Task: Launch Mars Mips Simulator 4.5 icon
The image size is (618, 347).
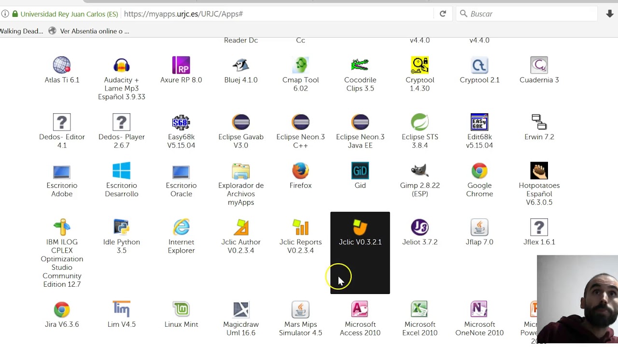Action: (300, 309)
